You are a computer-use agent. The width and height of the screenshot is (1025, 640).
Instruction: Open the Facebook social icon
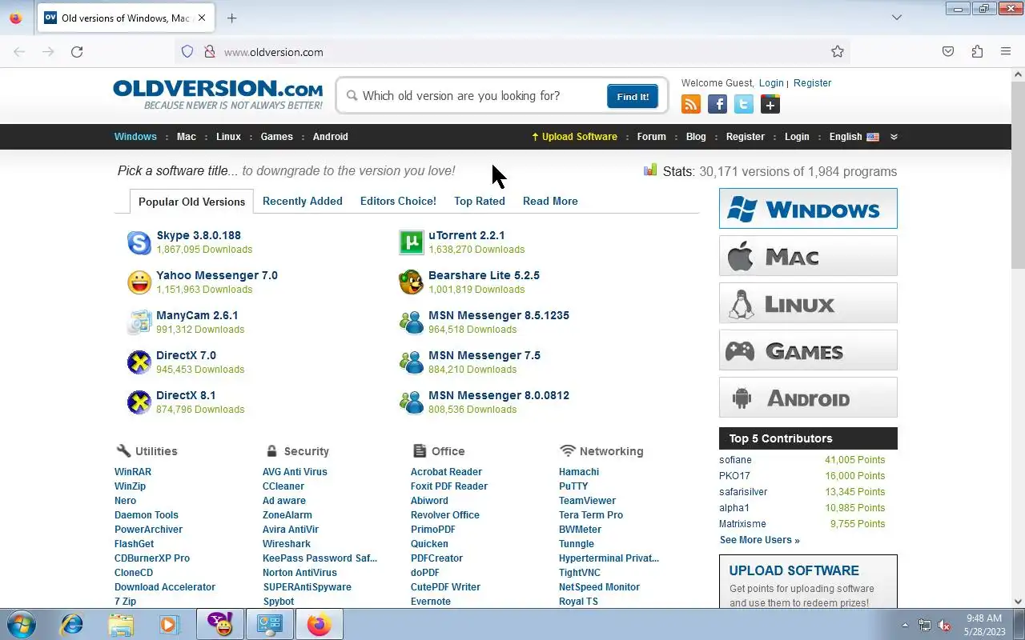click(717, 104)
